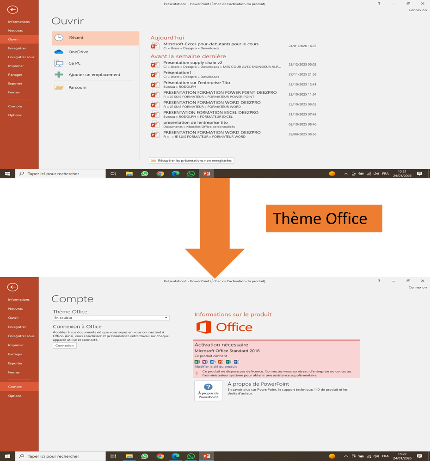Open Présentation sur l'entreprise Tito

[x=197, y=82]
